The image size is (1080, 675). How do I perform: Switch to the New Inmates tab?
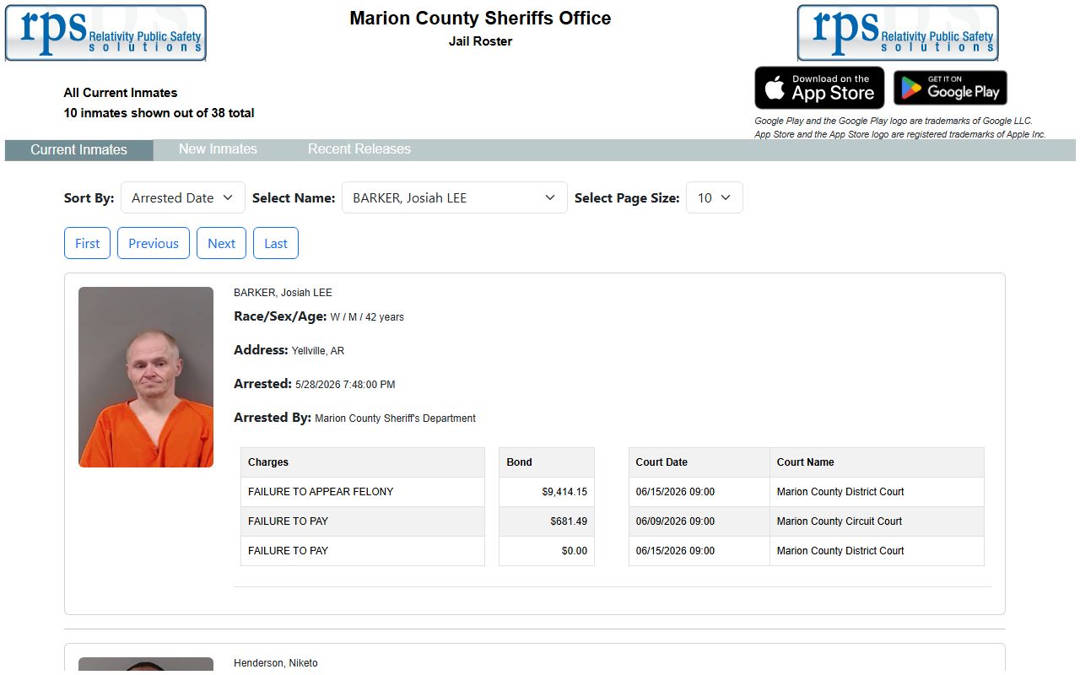click(218, 148)
